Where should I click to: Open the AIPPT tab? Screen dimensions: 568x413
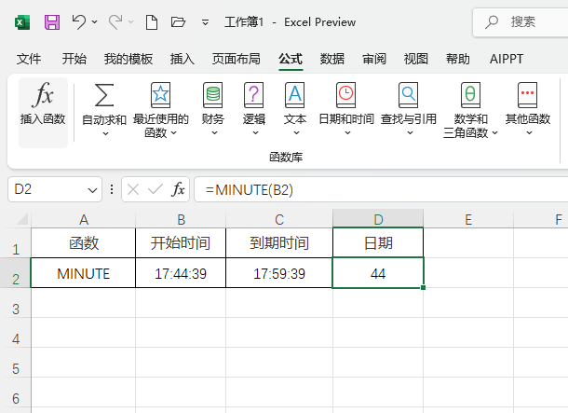(507, 59)
